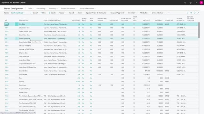This screenshot has height=114, width=204.
Task: Open the Show Attached menu
Action: point(158,13)
